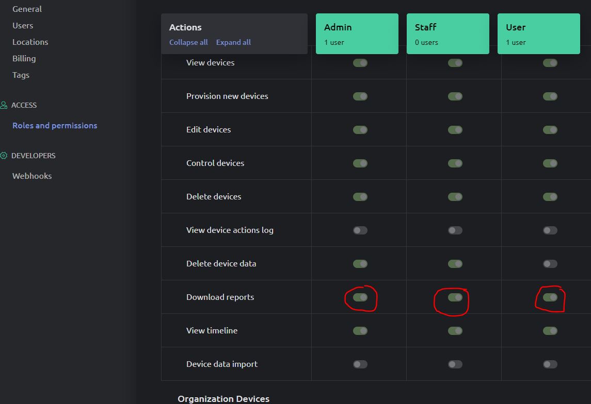Disable View timeline for User role
This screenshot has width=591, height=404.
coord(550,331)
